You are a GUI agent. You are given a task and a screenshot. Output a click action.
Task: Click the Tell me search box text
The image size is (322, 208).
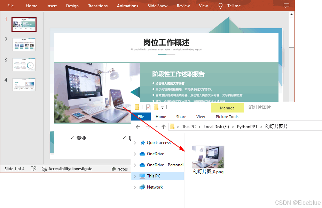234,6
